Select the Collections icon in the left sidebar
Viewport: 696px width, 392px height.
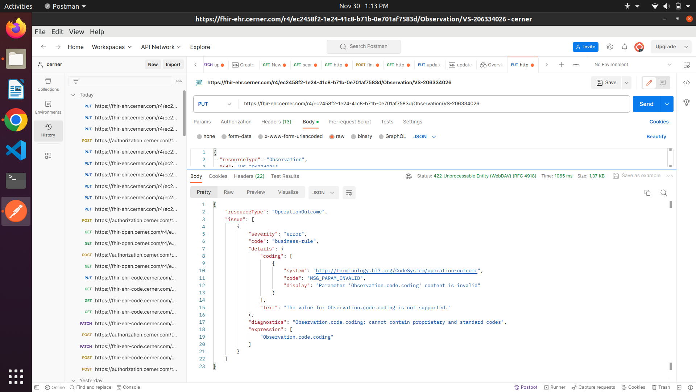(x=48, y=84)
